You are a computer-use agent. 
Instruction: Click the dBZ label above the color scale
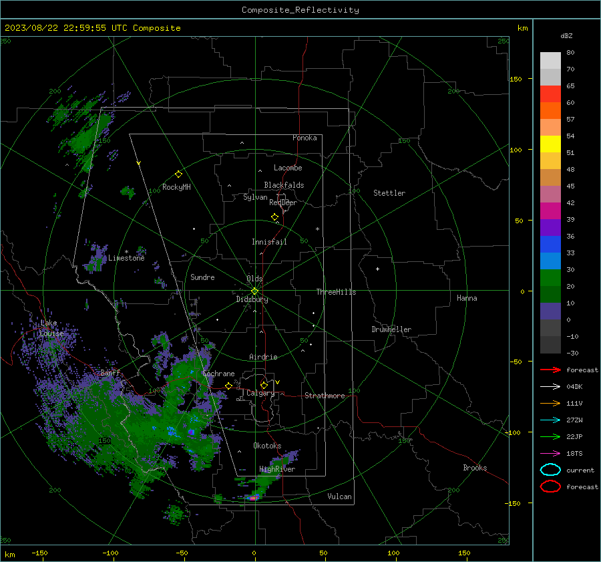point(566,36)
